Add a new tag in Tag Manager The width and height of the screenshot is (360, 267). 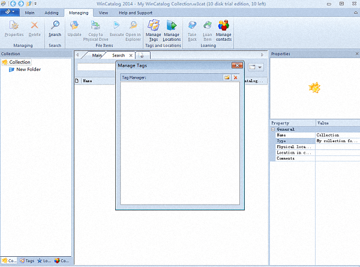coord(227,77)
